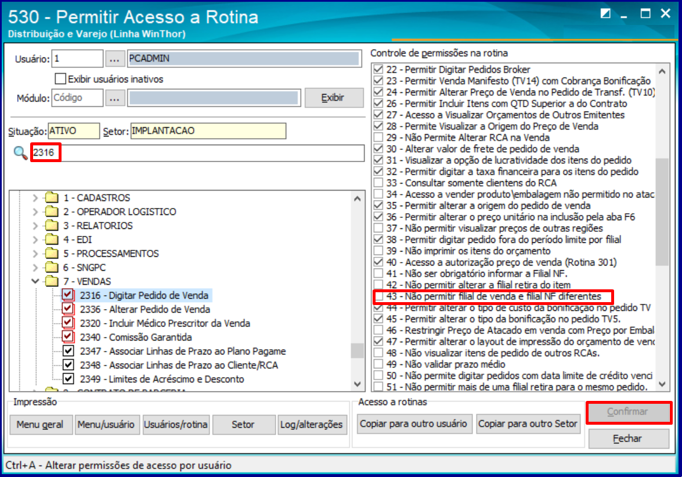
Task: Select text 37 - Não permitir visualizar preços
Action: click(495, 228)
